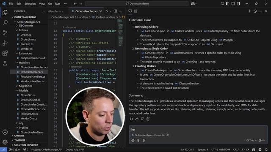Show chat history
Screen dimensions: 271x152
[255, 11]
